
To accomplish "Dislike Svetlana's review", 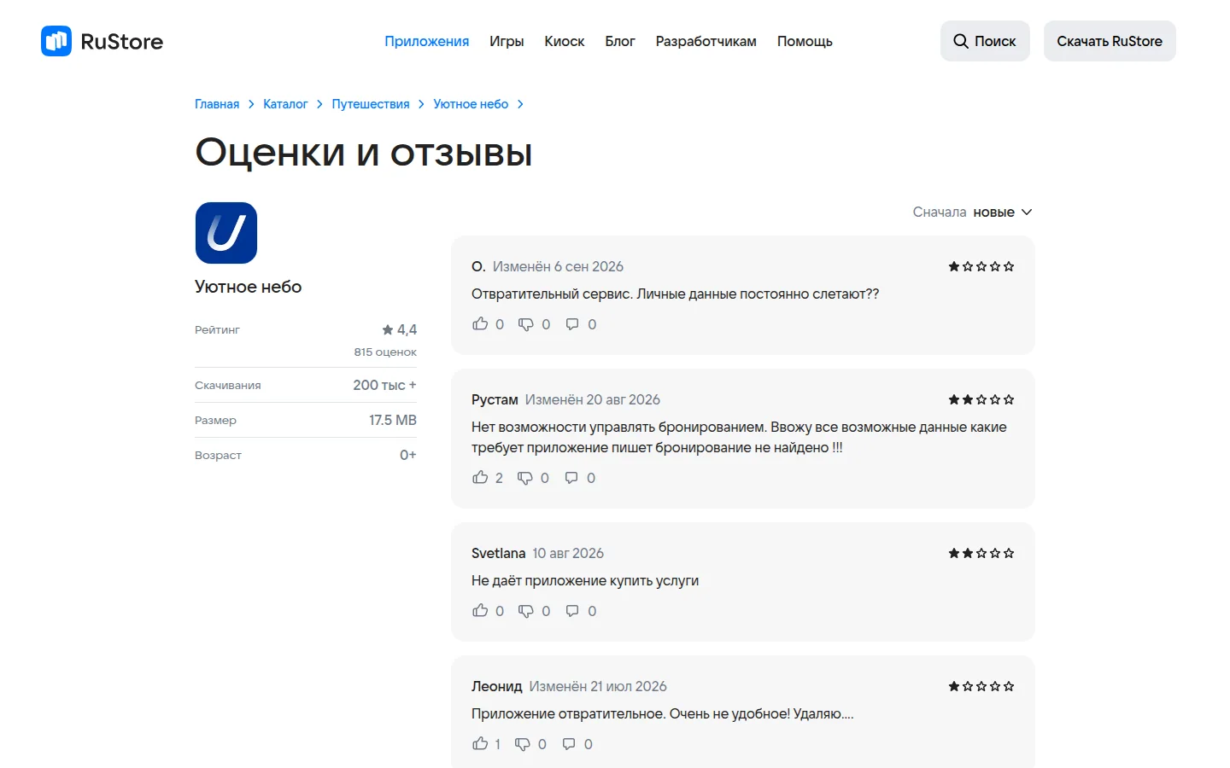I will tap(535, 611).
